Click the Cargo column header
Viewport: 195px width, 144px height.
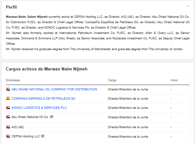[112, 80]
